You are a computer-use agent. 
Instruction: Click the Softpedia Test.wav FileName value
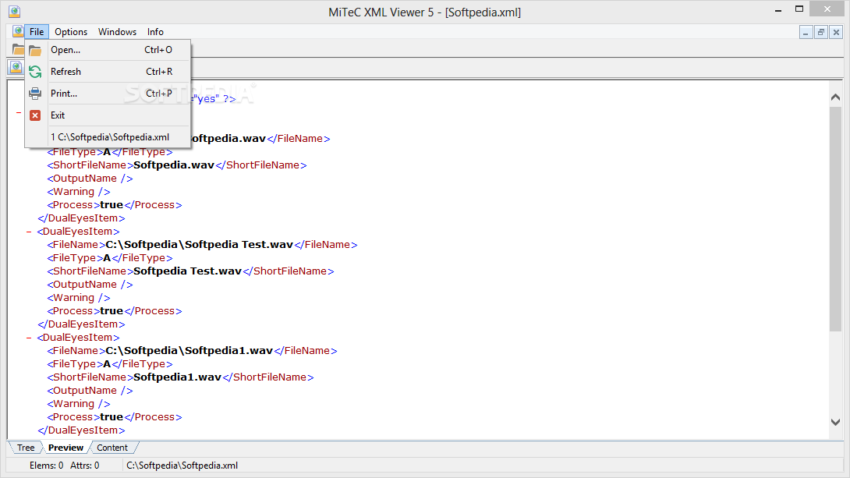(199, 244)
